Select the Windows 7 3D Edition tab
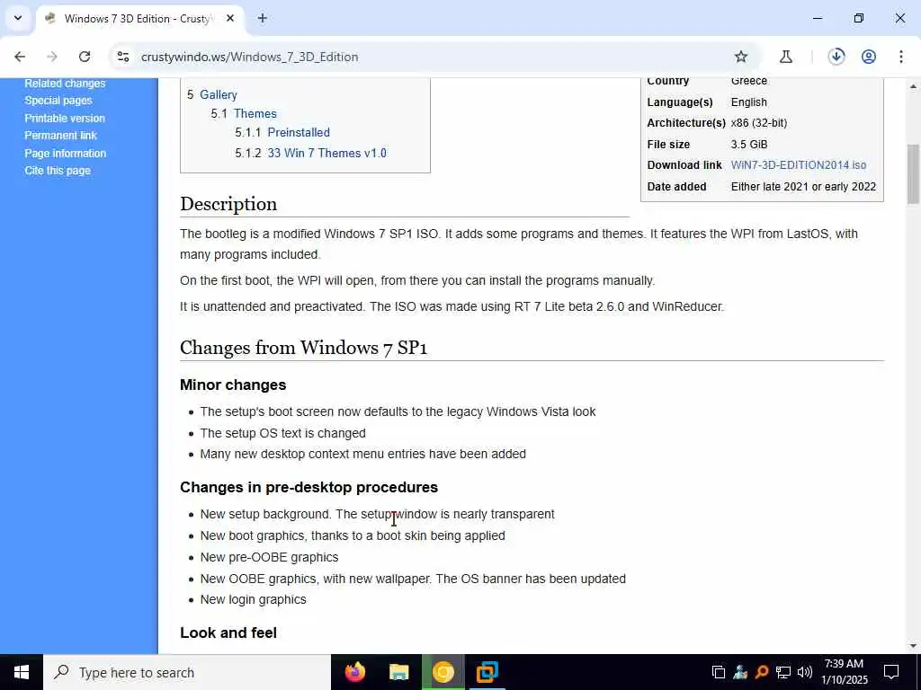Viewport: 921px width, 690px height. tap(137, 18)
